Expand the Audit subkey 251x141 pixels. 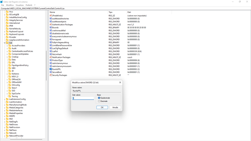tap(7, 49)
